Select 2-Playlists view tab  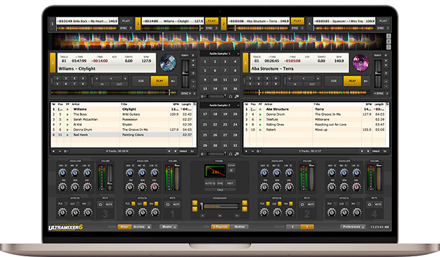220,227
